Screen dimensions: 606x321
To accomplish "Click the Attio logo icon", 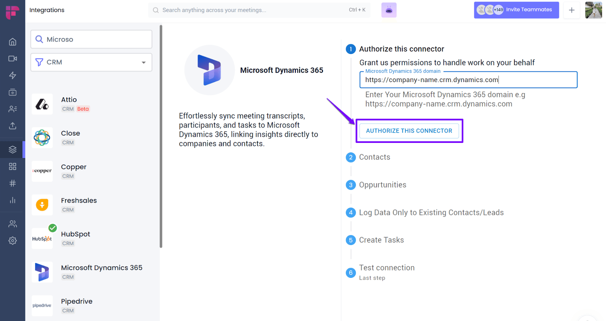I will pos(42,104).
